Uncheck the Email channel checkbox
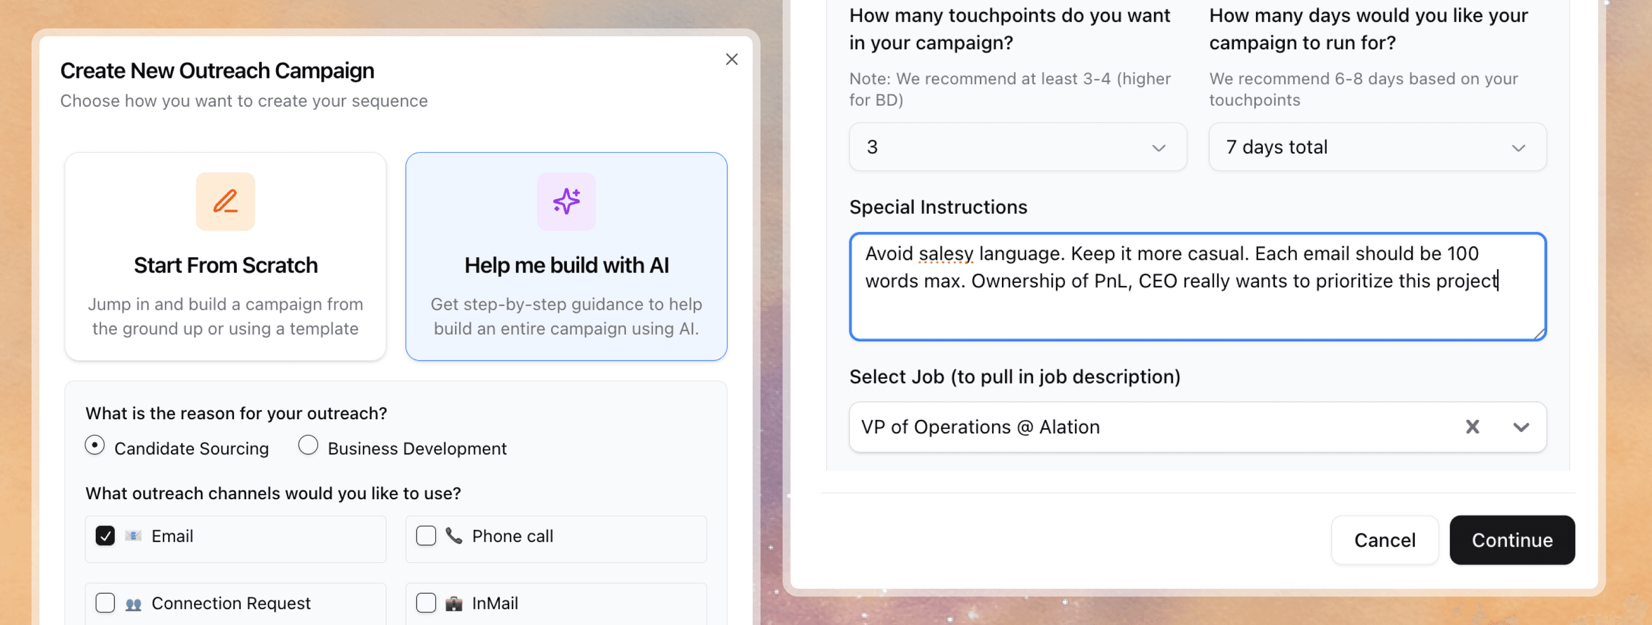The width and height of the screenshot is (1652, 625). (105, 536)
